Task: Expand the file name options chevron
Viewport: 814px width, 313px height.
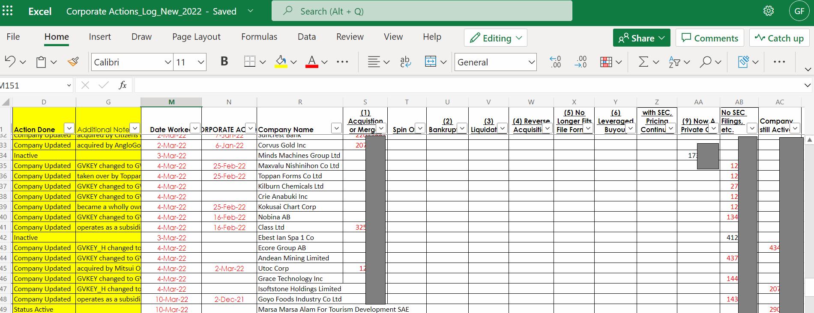Action: pos(251,11)
